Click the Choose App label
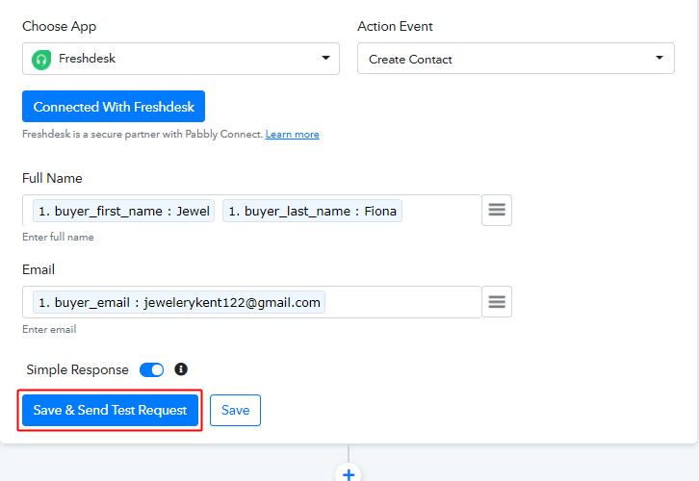Viewport: 699px width, 481px height. coord(60,26)
